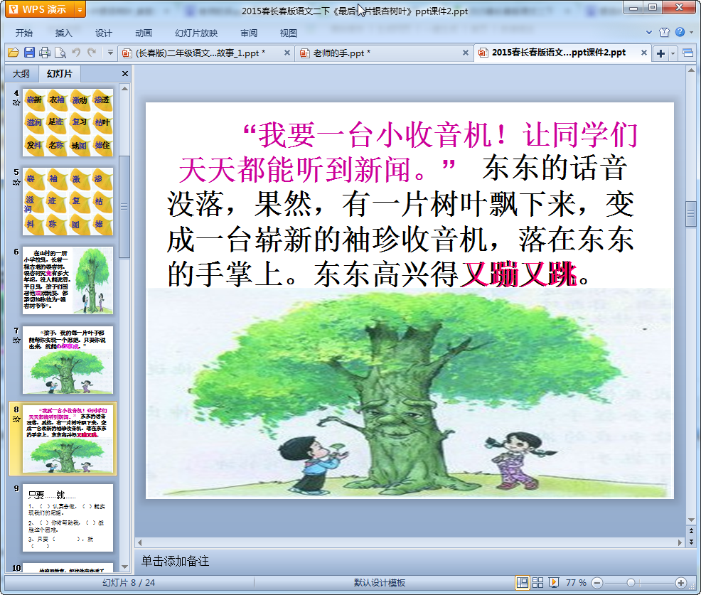Switch to the (长春版)二年级语文...故事_1.ppt document tab

point(200,53)
